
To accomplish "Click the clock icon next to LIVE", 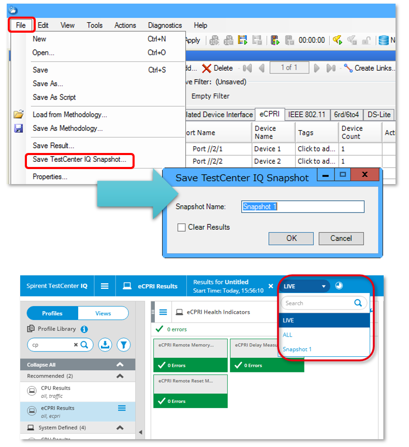I will pos(339,286).
